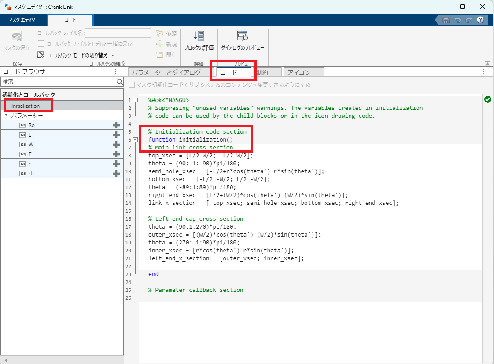494x364 pixels.
Task: Click the 'link_x_section =' code line
Action: tap(273, 203)
